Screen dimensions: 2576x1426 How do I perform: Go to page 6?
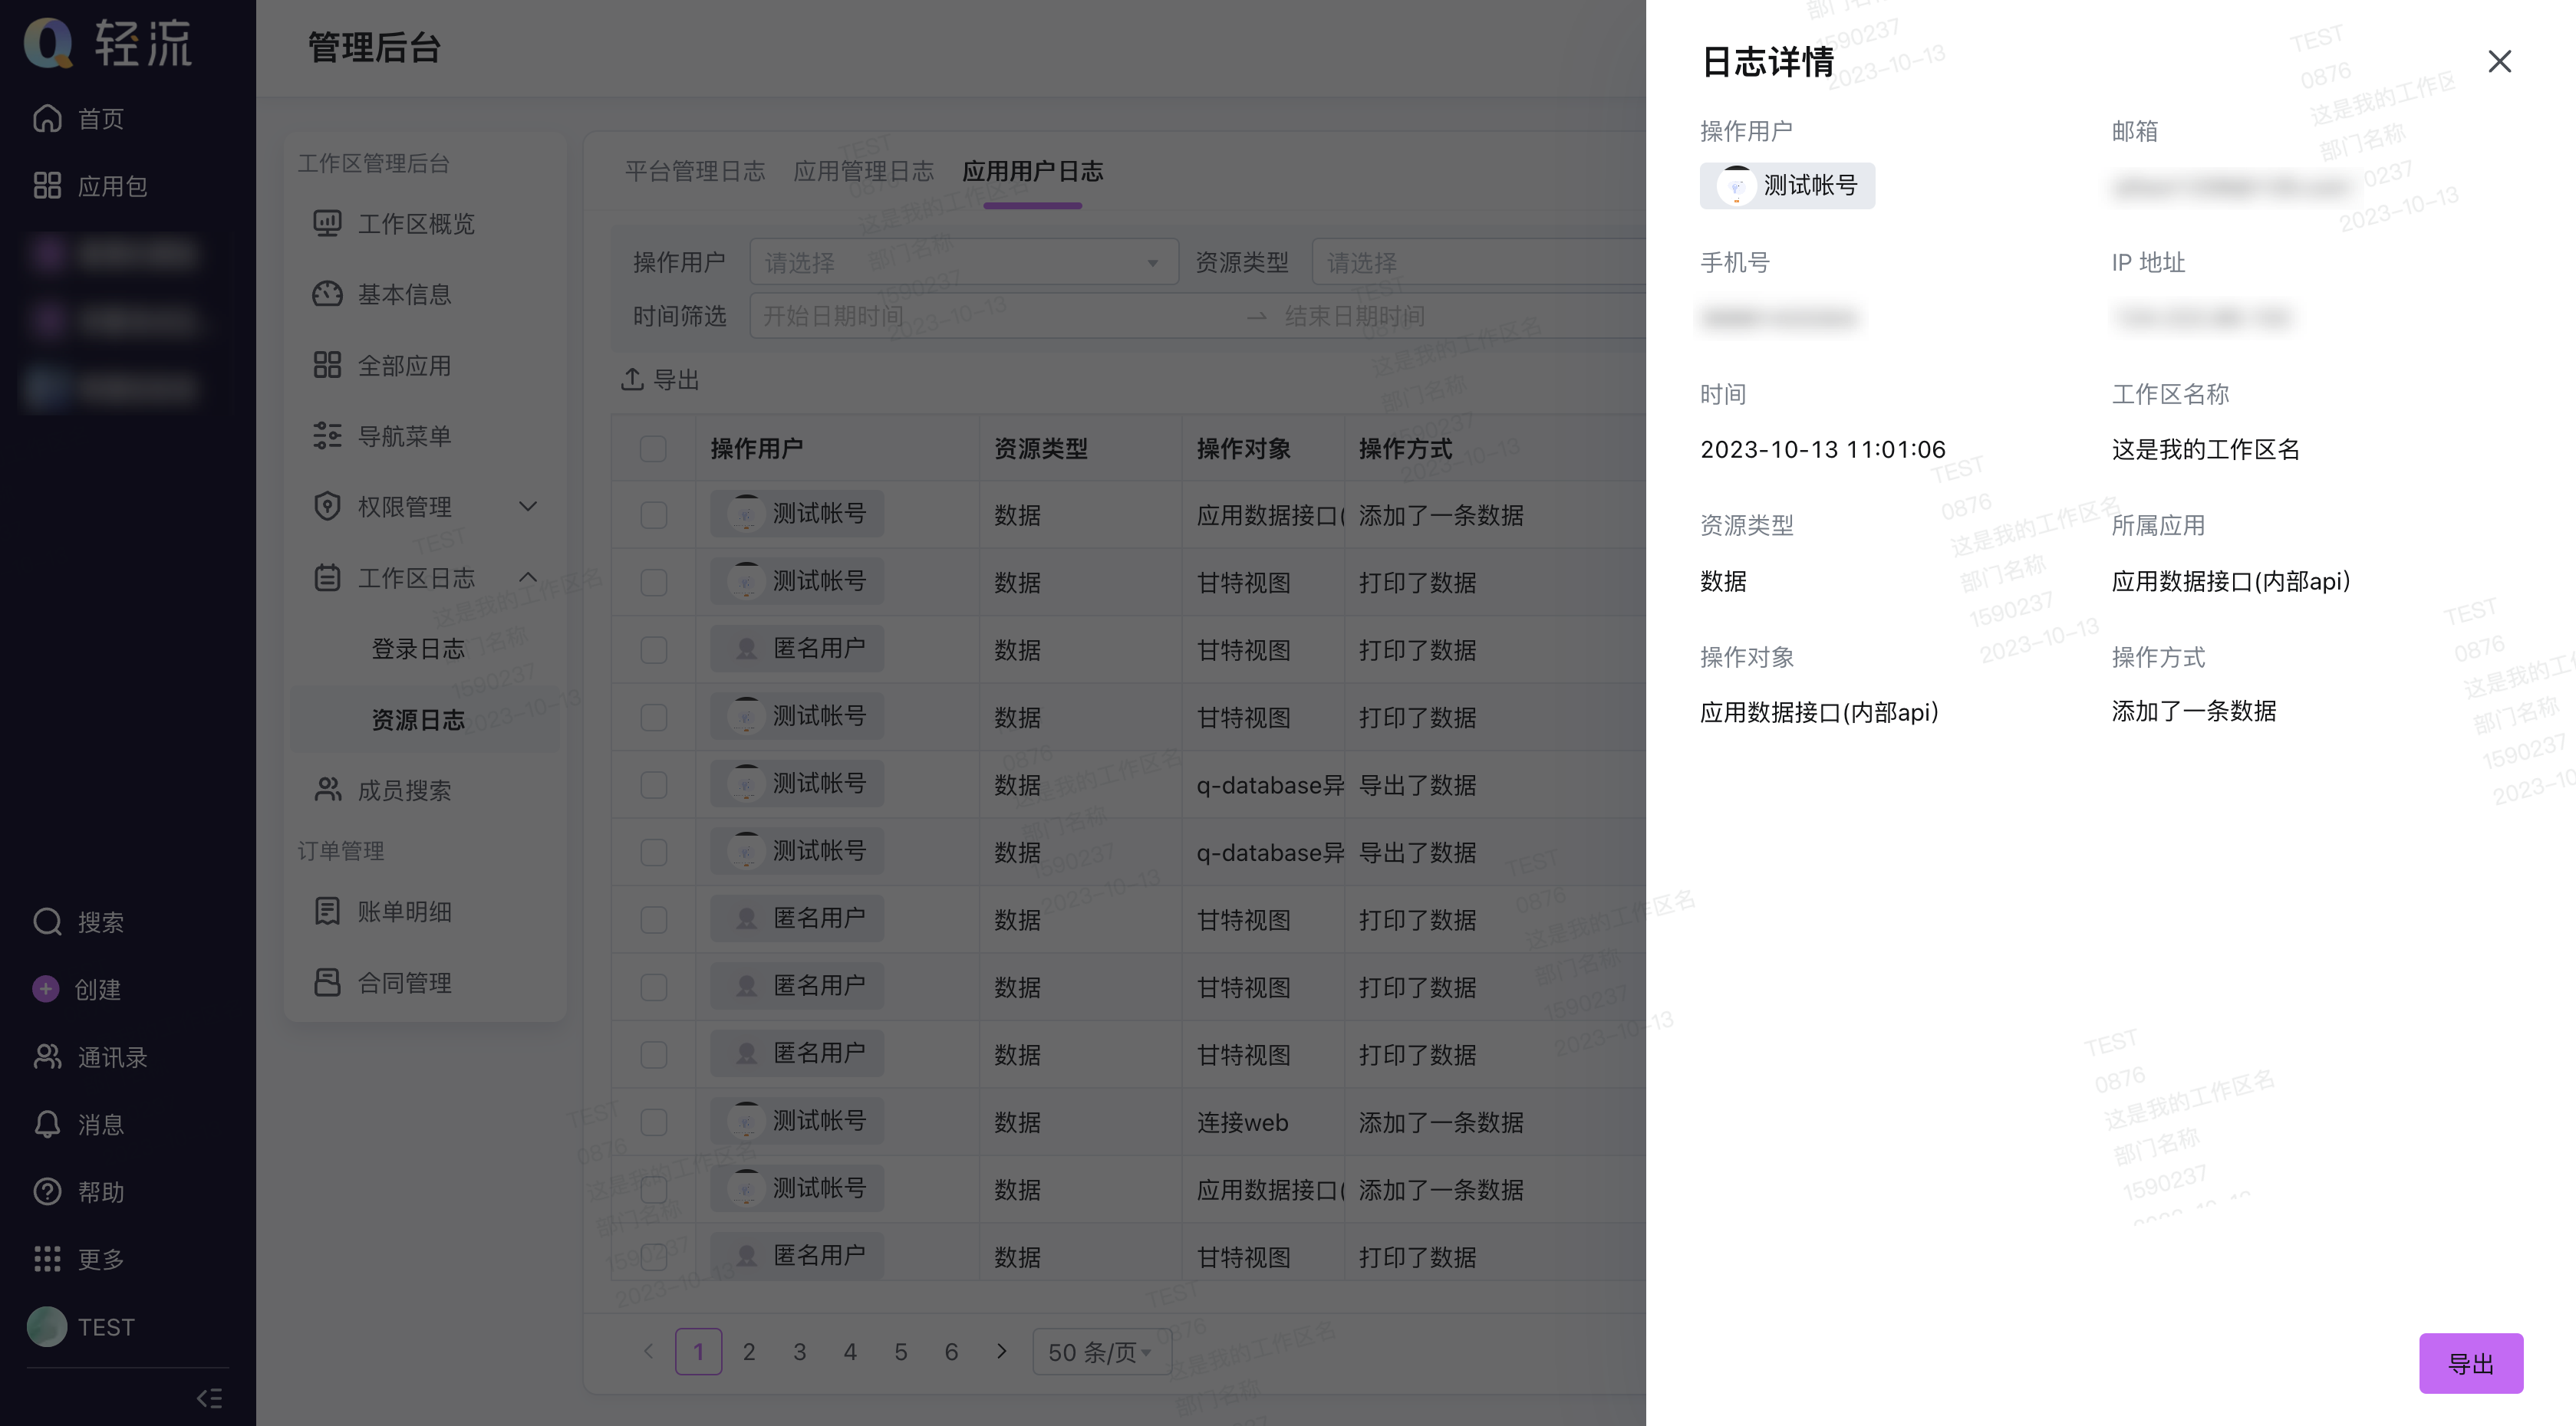coord(951,1352)
